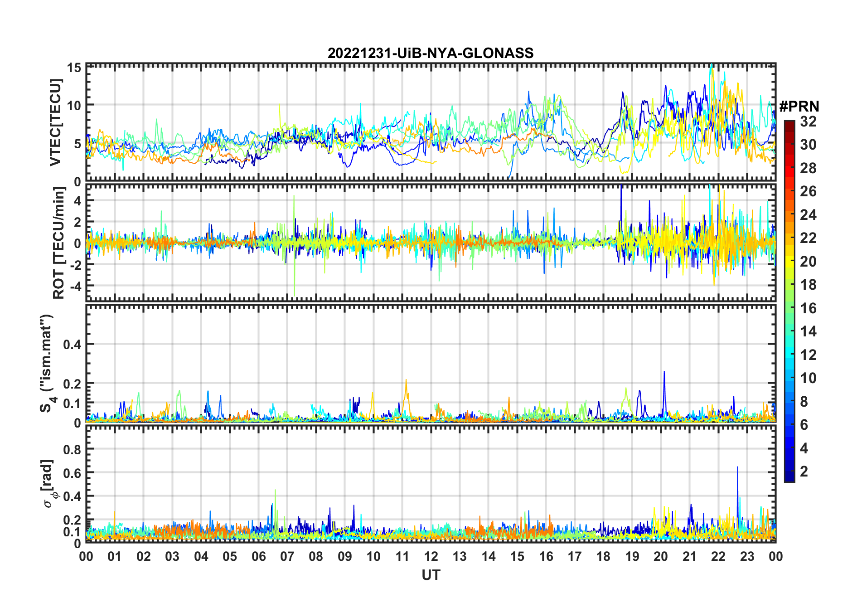Click UT axis hour label 07

tap(287, 557)
